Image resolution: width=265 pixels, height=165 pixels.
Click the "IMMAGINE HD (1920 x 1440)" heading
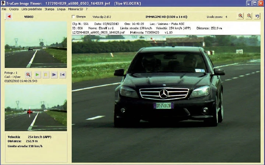tap(166, 17)
